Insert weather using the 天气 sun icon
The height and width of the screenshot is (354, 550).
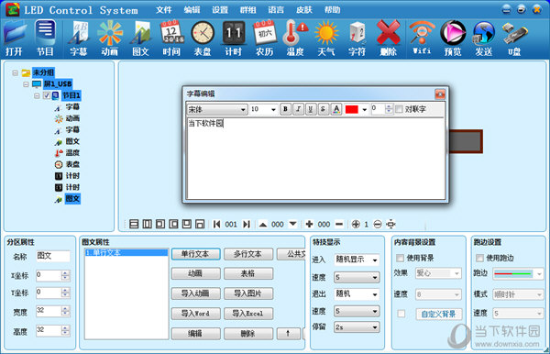tap(326, 38)
